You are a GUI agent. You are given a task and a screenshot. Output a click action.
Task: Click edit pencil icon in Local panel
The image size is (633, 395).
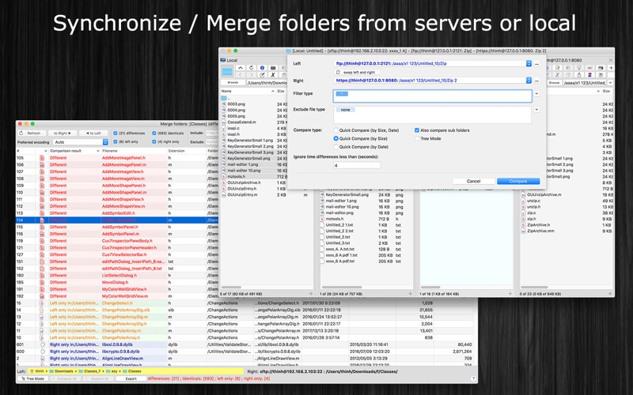pyautogui.click(x=262, y=74)
